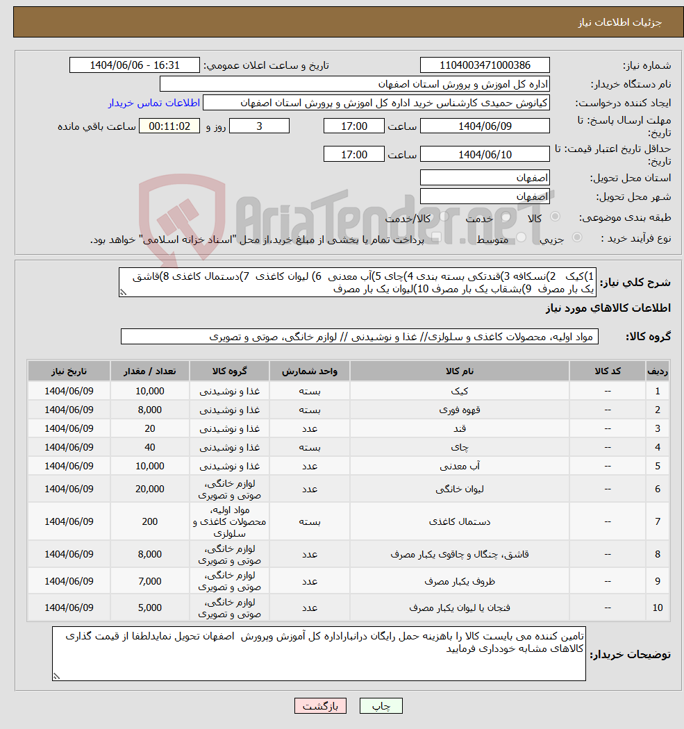
Task: Click the countdown timer showing 00:11:02
Action: pyautogui.click(x=169, y=126)
